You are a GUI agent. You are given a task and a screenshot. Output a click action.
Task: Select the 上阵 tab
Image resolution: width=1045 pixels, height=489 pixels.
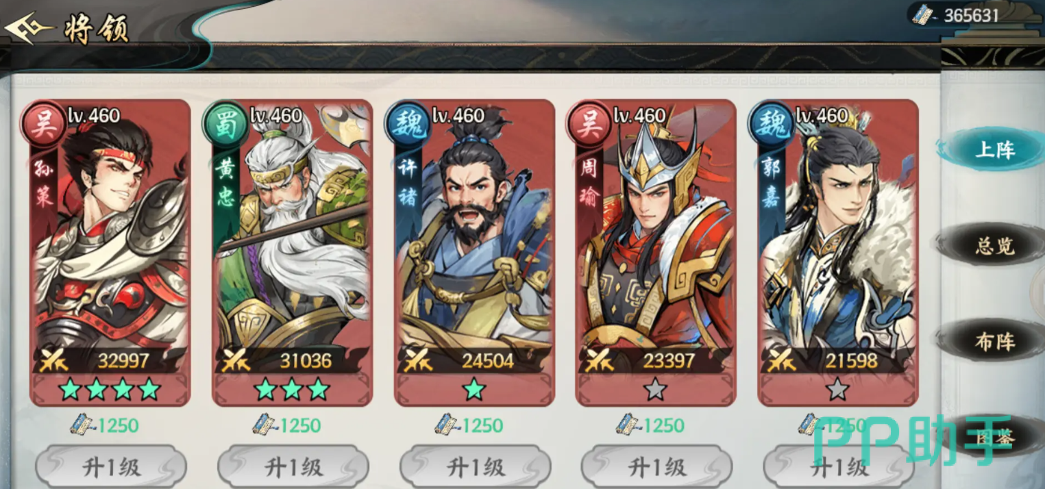tap(993, 150)
